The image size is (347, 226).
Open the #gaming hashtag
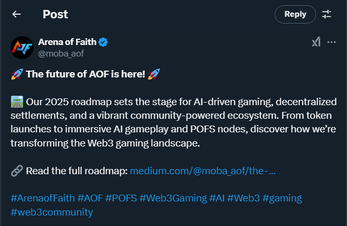pyautogui.click(x=282, y=198)
